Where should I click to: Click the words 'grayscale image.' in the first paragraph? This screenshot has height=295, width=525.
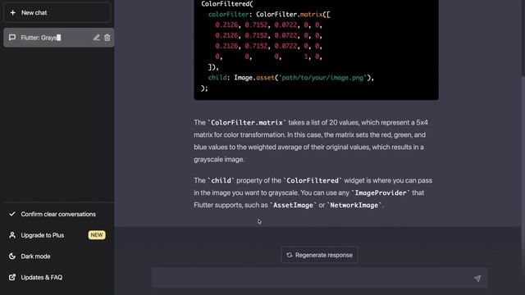(x=219, y=160)
